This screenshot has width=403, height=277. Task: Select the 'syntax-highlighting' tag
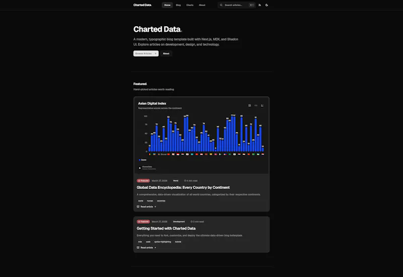coord(163,242)
